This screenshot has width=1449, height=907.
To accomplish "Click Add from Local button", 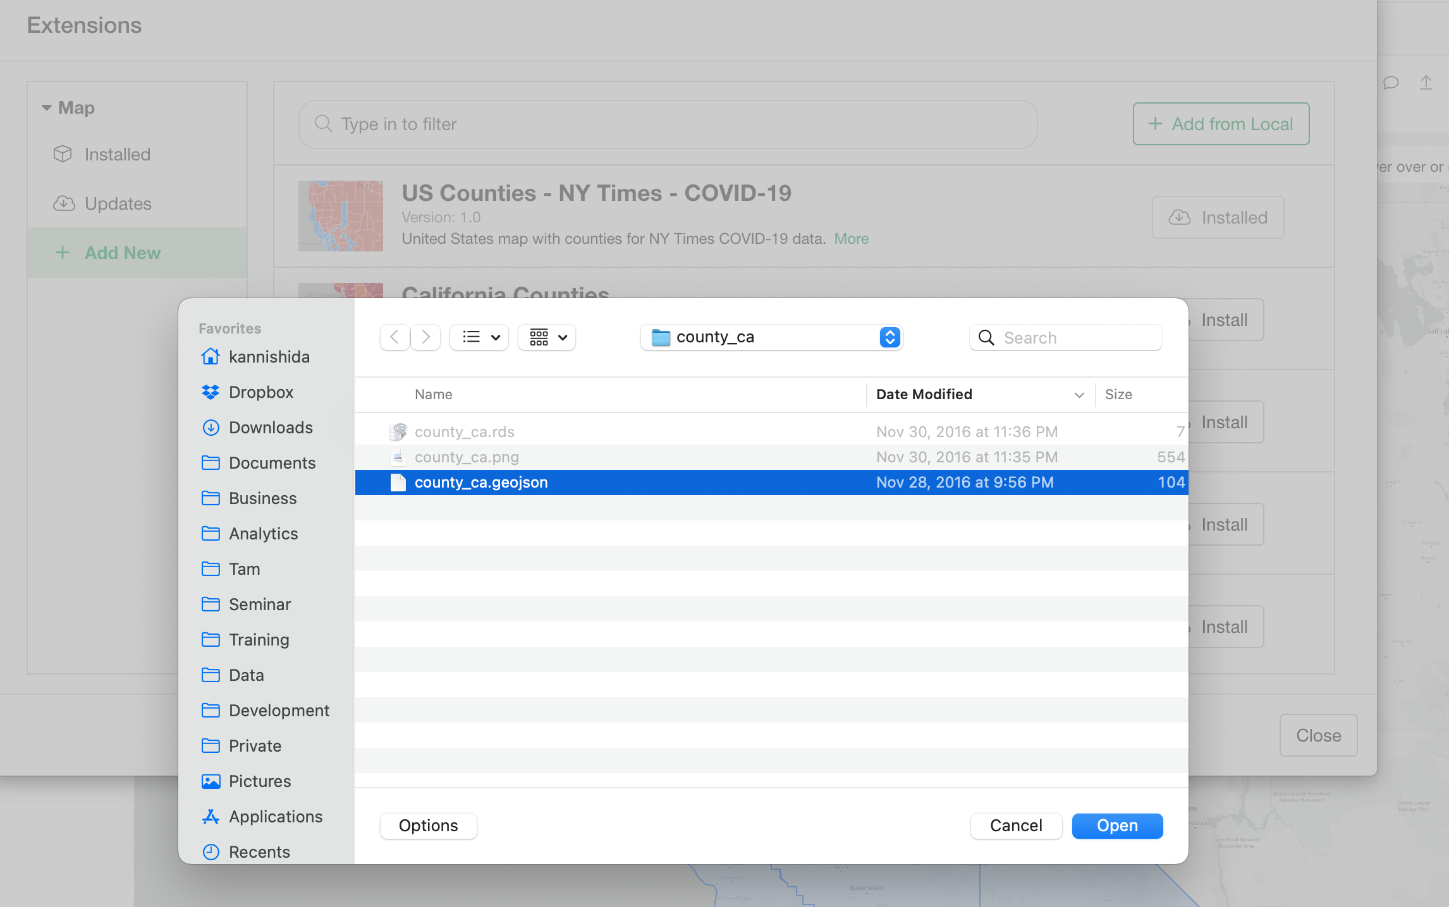I will click(x=1221, y=124).
